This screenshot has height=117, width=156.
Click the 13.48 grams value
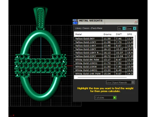tap(107, 45)
